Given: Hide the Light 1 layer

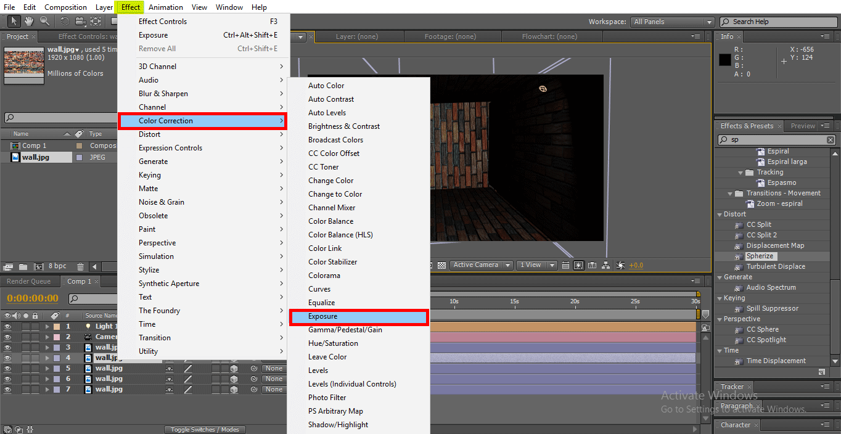Looking at the screenshot, I should 8,327.
